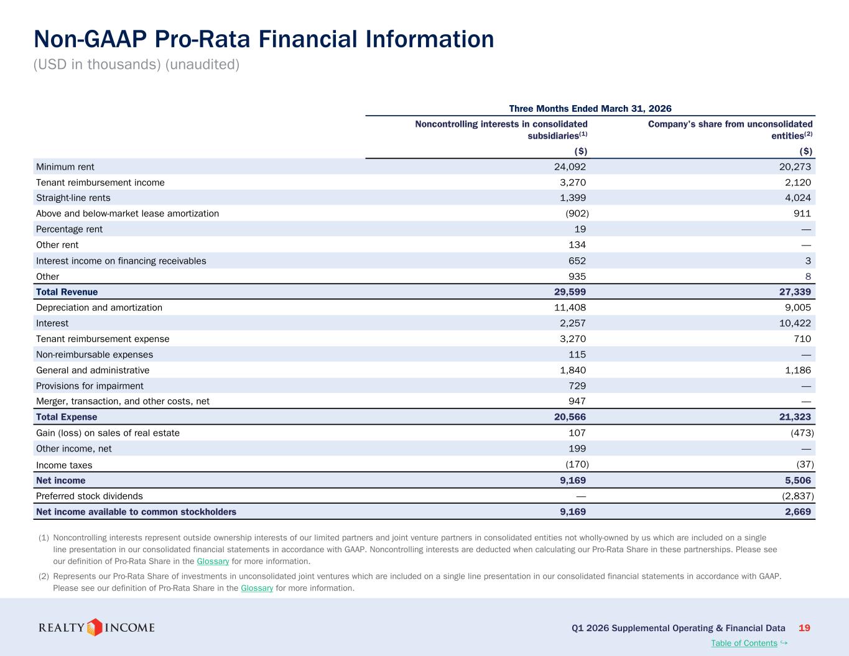Screen dimensions: 849x656
Task: Click the value 2,120 in Tenant reimbursement income
Action: click(x=798, y=182)
